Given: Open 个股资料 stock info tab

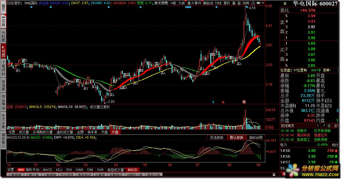Looking at the screenshot, I should point(3,68).
